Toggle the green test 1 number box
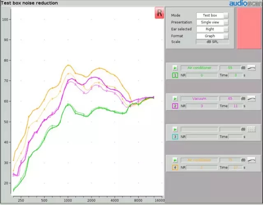 click(x=175, y=75)
